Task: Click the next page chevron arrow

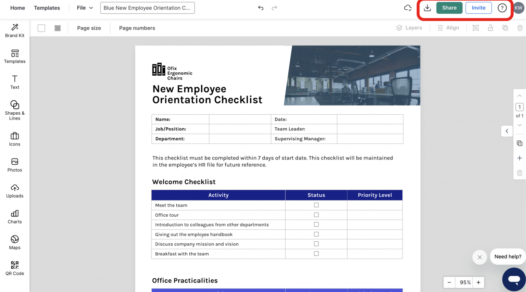Action: click(x=519, y=125)
